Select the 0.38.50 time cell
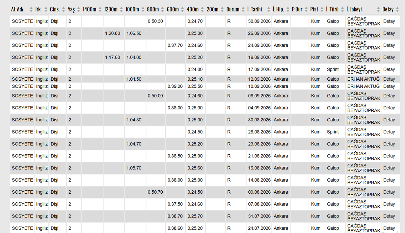Image resolution: width=405 pixels, height=233 pixels. coord(175,156)
